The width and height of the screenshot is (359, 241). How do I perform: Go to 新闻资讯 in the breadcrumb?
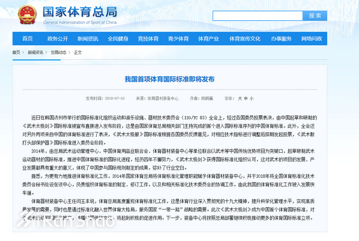(35, 52)
